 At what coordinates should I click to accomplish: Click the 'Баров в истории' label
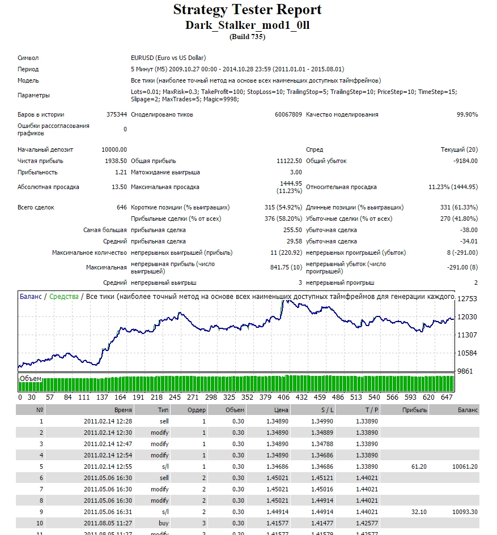[41, 114]
